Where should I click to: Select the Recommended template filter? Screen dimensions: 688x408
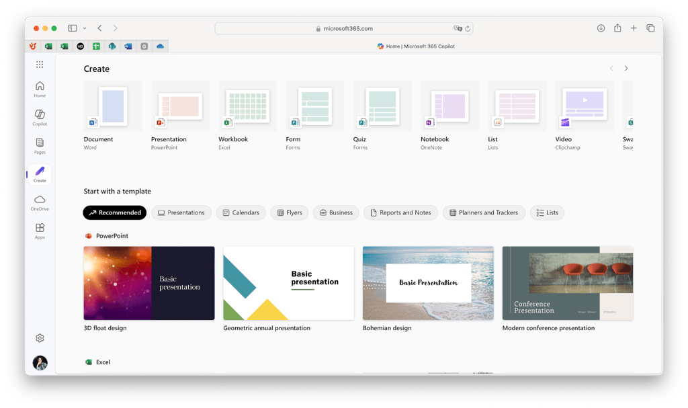point(115,212)
